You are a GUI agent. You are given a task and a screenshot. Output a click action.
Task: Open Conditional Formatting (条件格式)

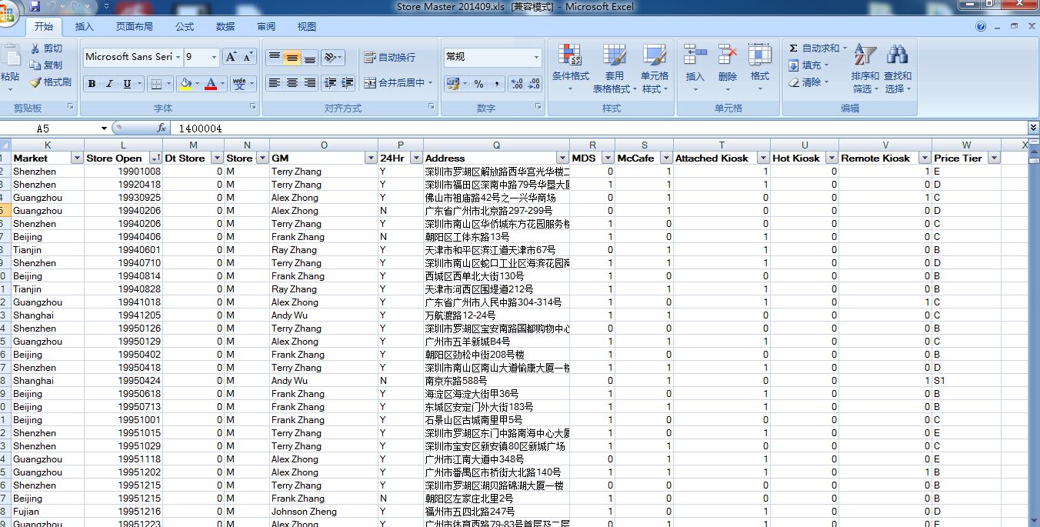point(570,68)
